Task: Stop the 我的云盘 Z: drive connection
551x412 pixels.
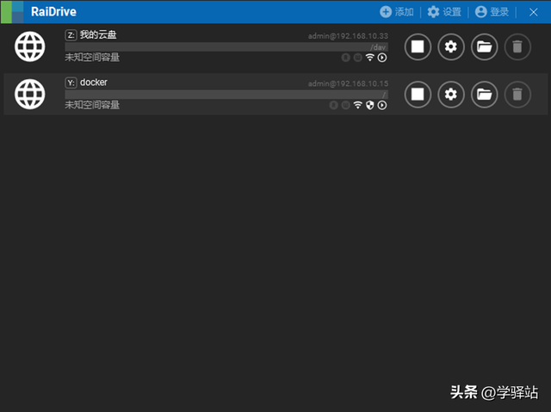Action: (418, 46)
